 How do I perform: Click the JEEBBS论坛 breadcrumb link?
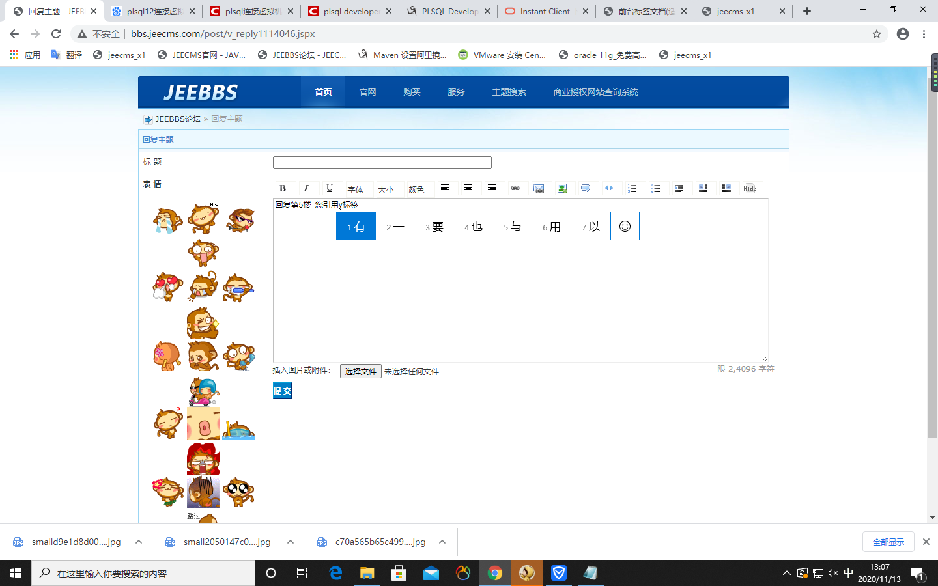point(178,119)
